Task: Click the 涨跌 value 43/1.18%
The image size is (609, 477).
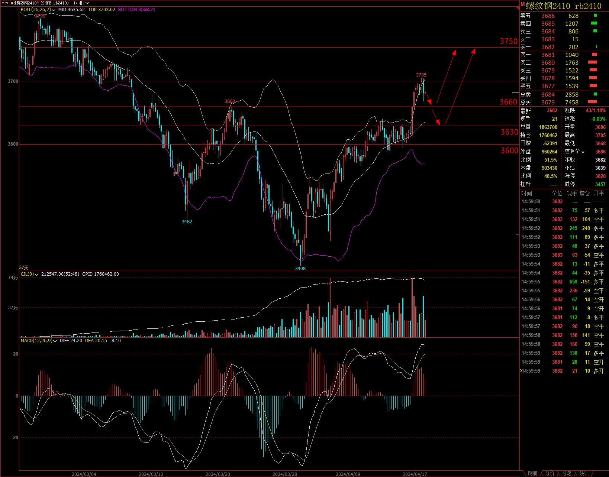Action: (x=596, y=111)
